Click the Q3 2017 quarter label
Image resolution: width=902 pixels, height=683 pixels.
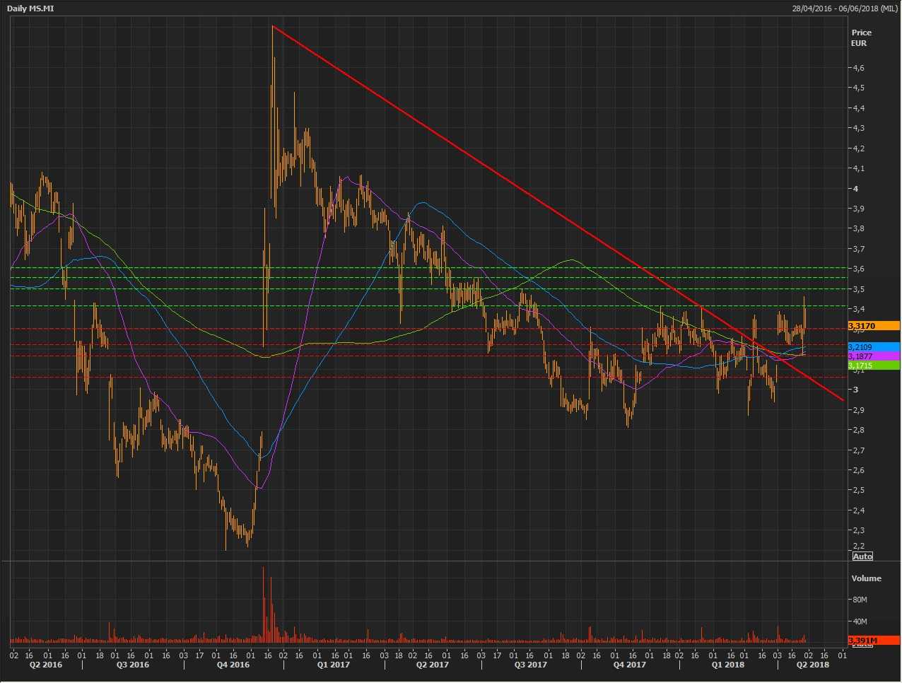tap(530, 665)
